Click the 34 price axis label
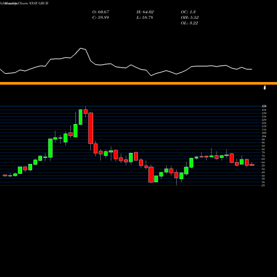Screen dimensions: 277x277 263,182
